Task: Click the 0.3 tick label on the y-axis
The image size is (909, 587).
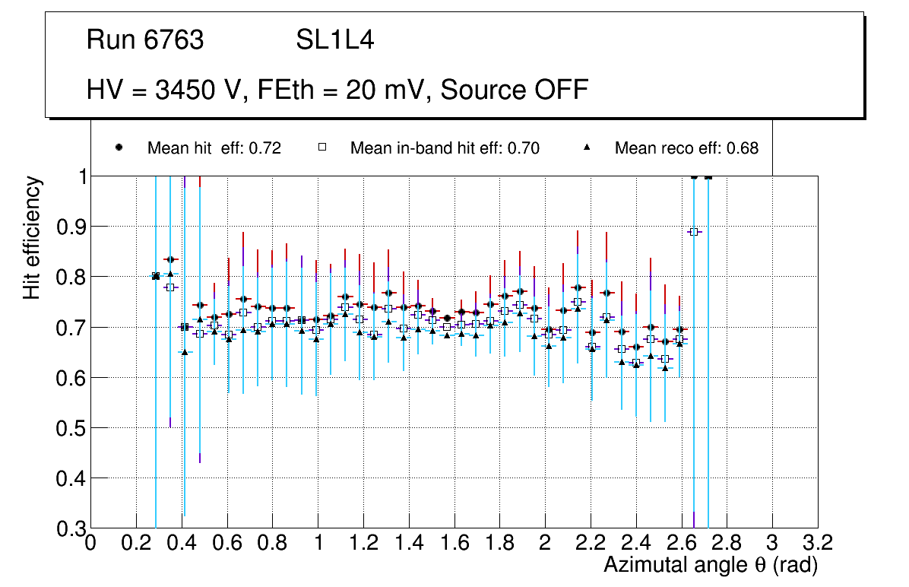Action: click(71, 528)
